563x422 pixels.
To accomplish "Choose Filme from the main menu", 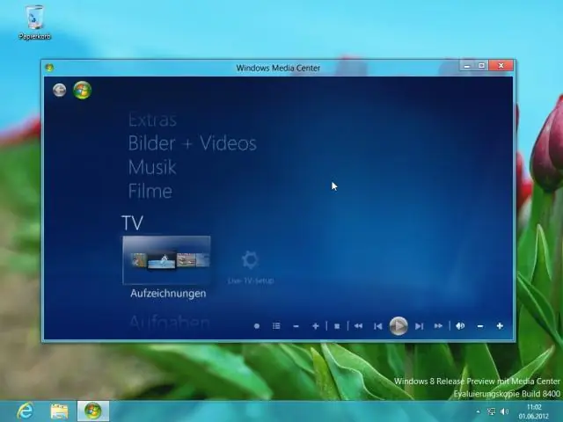I will [x=150, y=191].
